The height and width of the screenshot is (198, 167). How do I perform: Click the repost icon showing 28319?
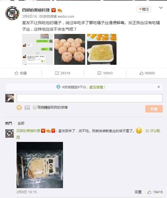click(x=57, y=73)
